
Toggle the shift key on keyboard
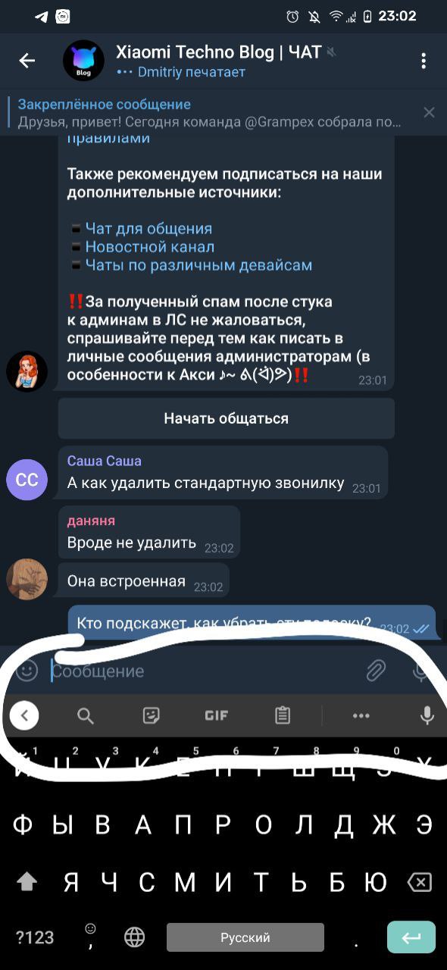[x=27, y=882]
